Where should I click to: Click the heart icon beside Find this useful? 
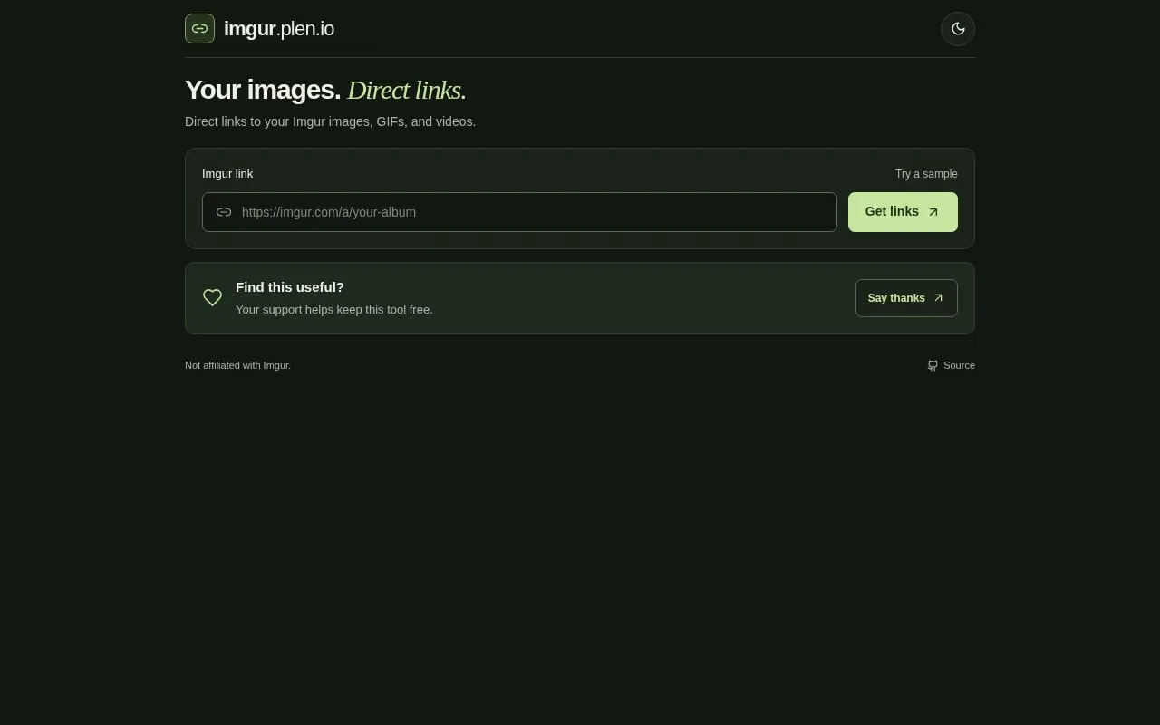point(212,298)
